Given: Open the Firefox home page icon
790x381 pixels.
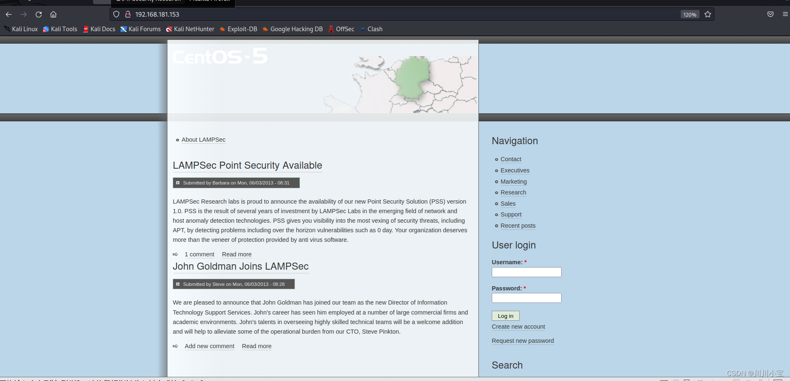Looking at the screenshot, I should 54,15.
